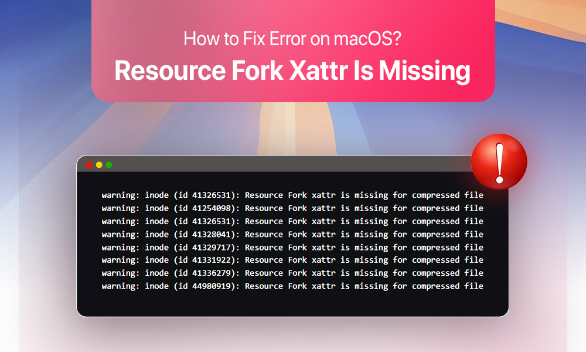Click the yellow minimize dot
The width and height of the screenshot is (586, 352).
click(x=99, y=165)
